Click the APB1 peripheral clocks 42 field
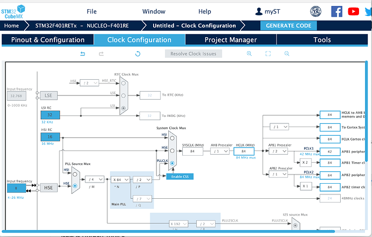Viewport: 372px width, 237px height. point(330,152)
